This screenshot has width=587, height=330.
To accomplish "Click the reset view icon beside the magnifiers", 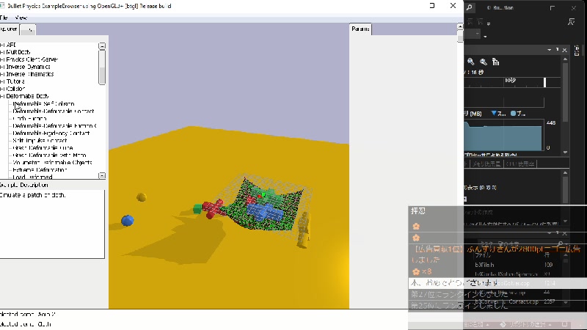I will pyautogui.click(x=495, y=62).
